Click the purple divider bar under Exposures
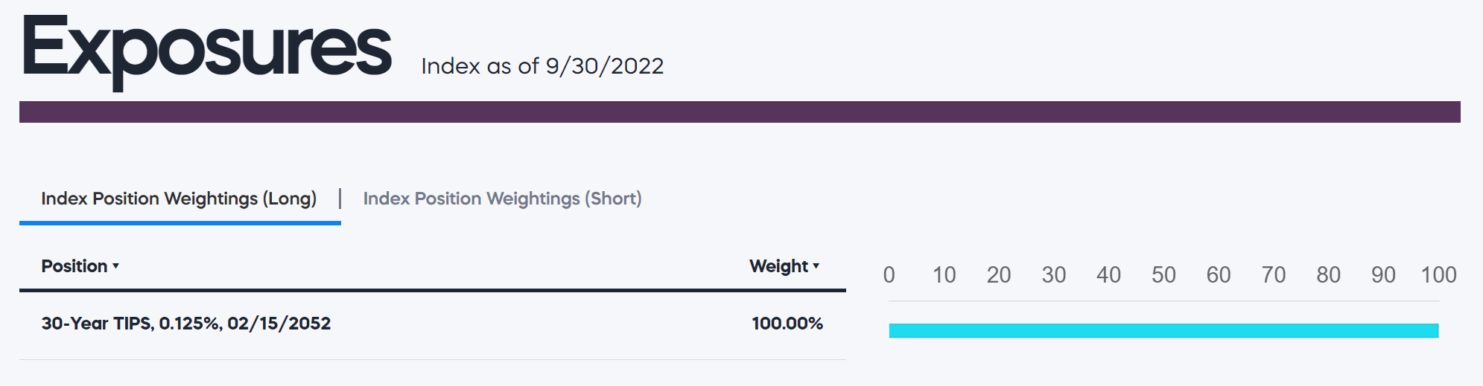Screen dimensions: 1483x386 tap(740, 112)
